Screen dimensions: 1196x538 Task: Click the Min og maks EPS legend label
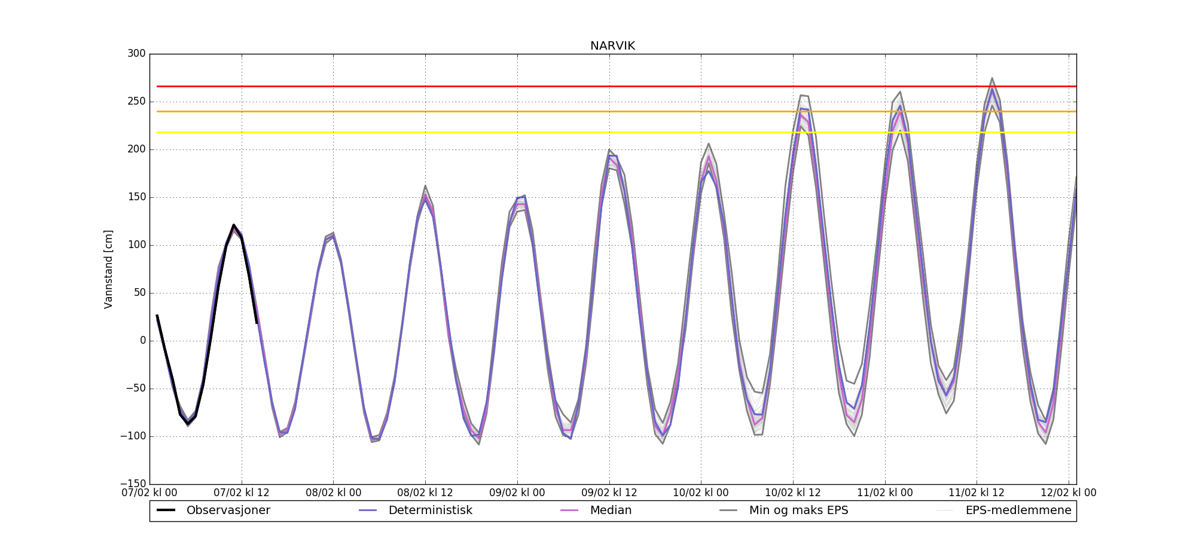click(x=798, y=511)
